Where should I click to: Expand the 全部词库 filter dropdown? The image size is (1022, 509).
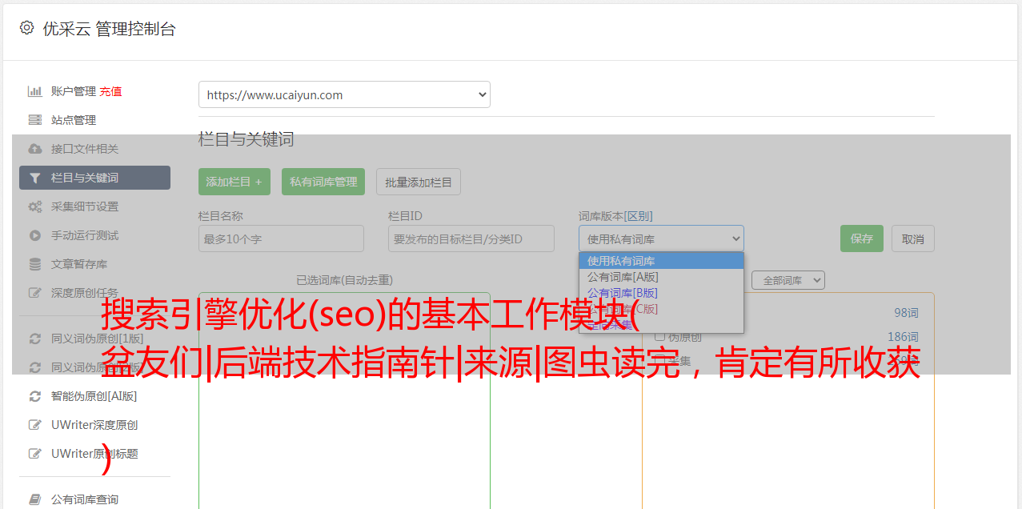tap(788, 280)
